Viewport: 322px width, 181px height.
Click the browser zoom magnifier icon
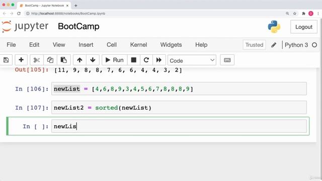287,14
